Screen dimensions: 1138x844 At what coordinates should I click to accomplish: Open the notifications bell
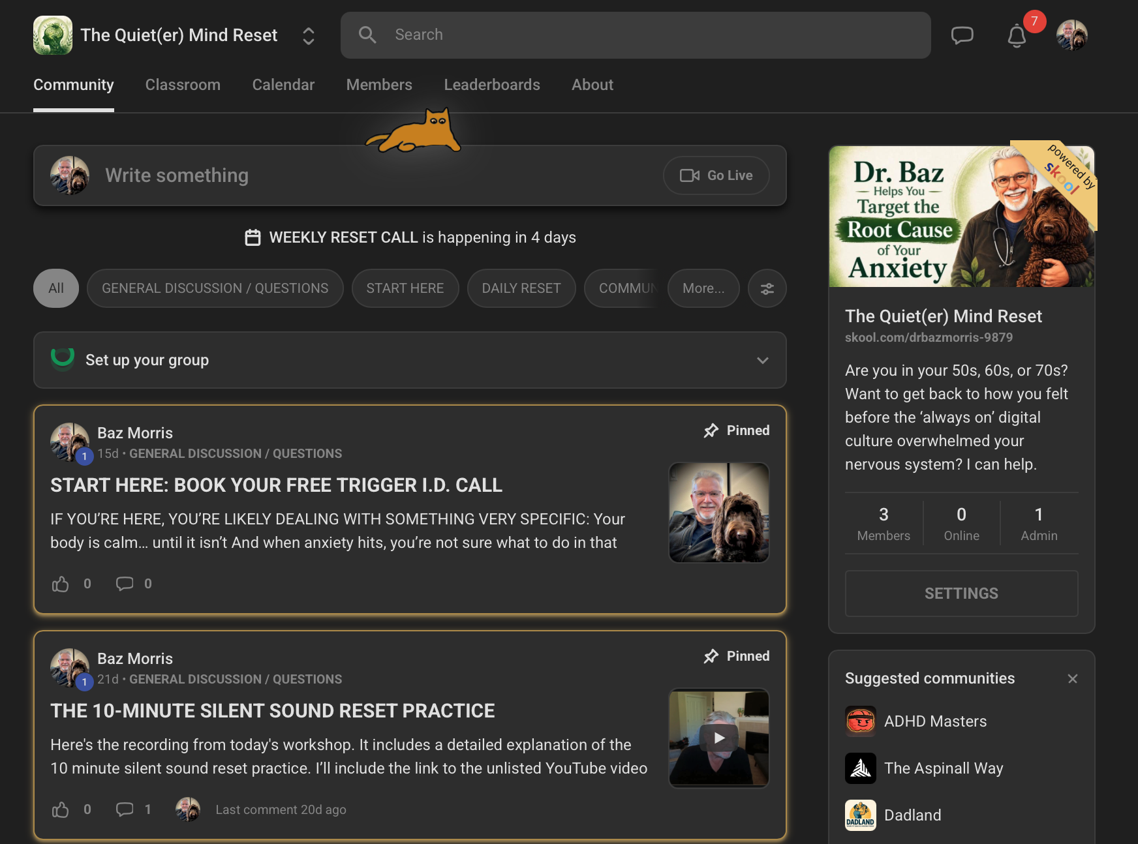[x=1017, y=36]
